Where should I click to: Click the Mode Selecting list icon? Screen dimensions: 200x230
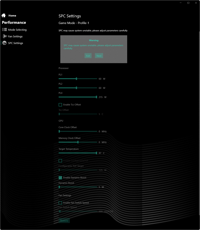[x=5, y=30]
